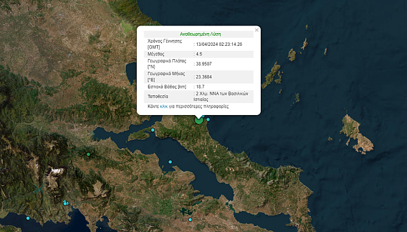Image resolution: width=407 pixels, height=232 pixels.
Task: Click the cyan marker partly hidden behind popup pointer
Action: (x=203, y=116)
